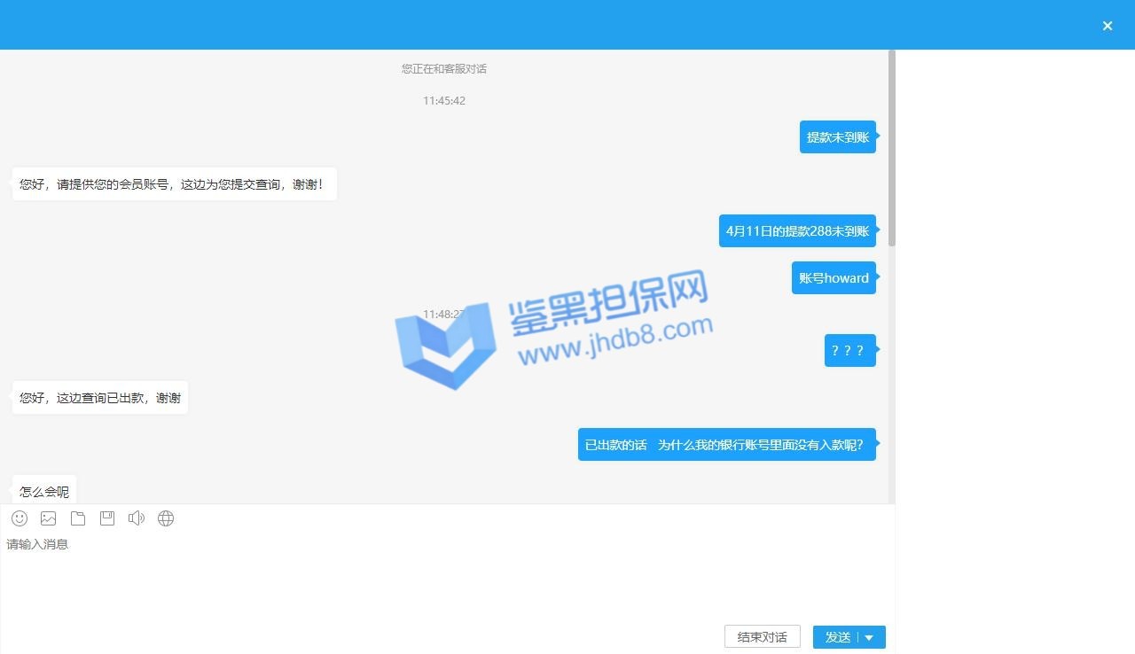Image resolution: width=1135 pixels, height=654 pixels.
Task: Click the 结束对话 end chat button
Action: pyautogui.click(x=762, y=637)
